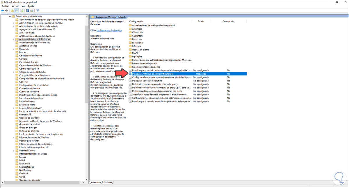Click policy icon for Desactivar Antivirus de Microsoft Defender
Image resolution: width=349 pixels, height=188 pixels.
pyautogui.click(x=130, y=74)
